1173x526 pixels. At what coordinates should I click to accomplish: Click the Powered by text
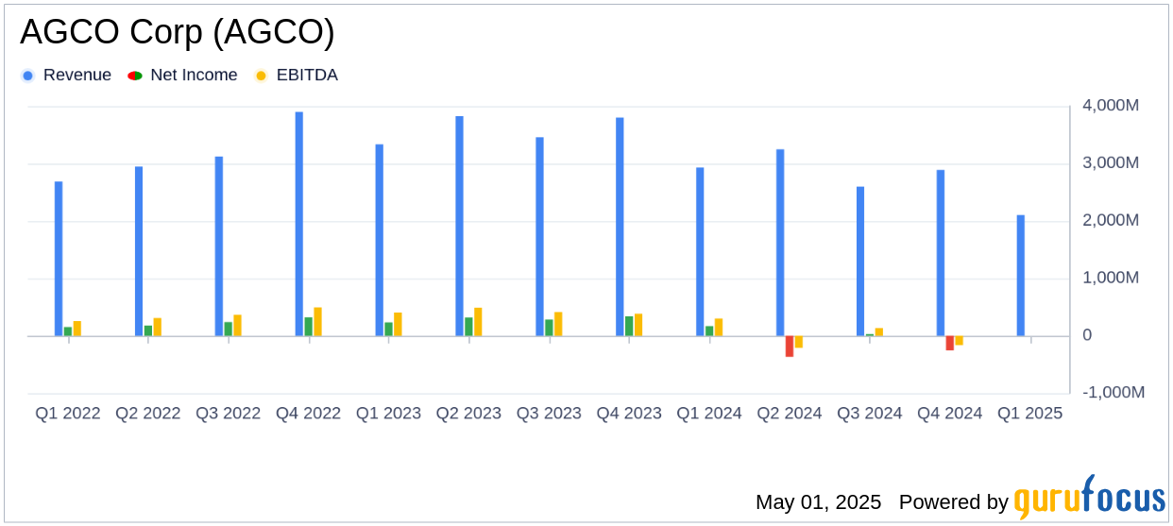click(x=954, y=502)
